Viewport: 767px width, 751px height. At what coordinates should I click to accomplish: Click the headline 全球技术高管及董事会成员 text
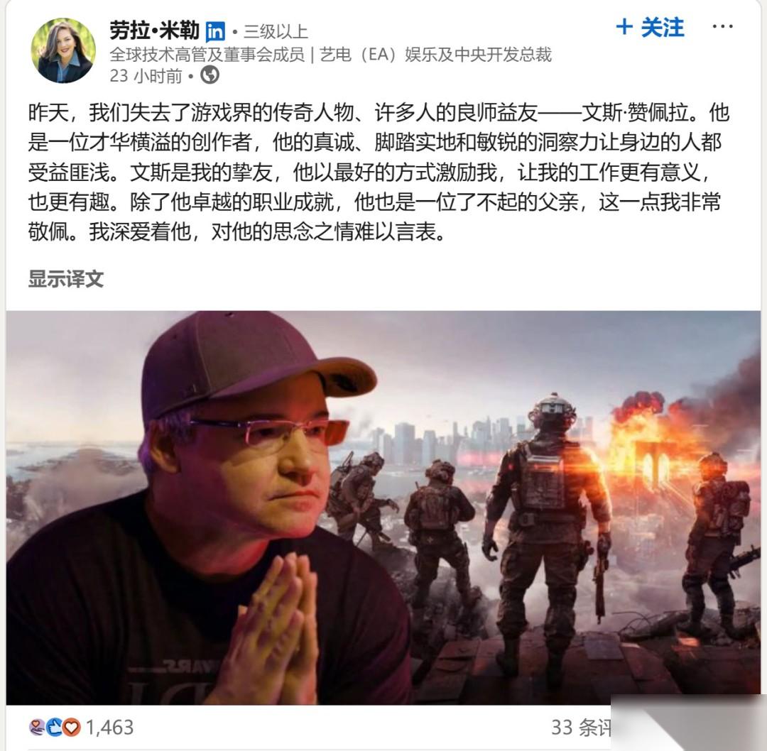coord(207,54)
